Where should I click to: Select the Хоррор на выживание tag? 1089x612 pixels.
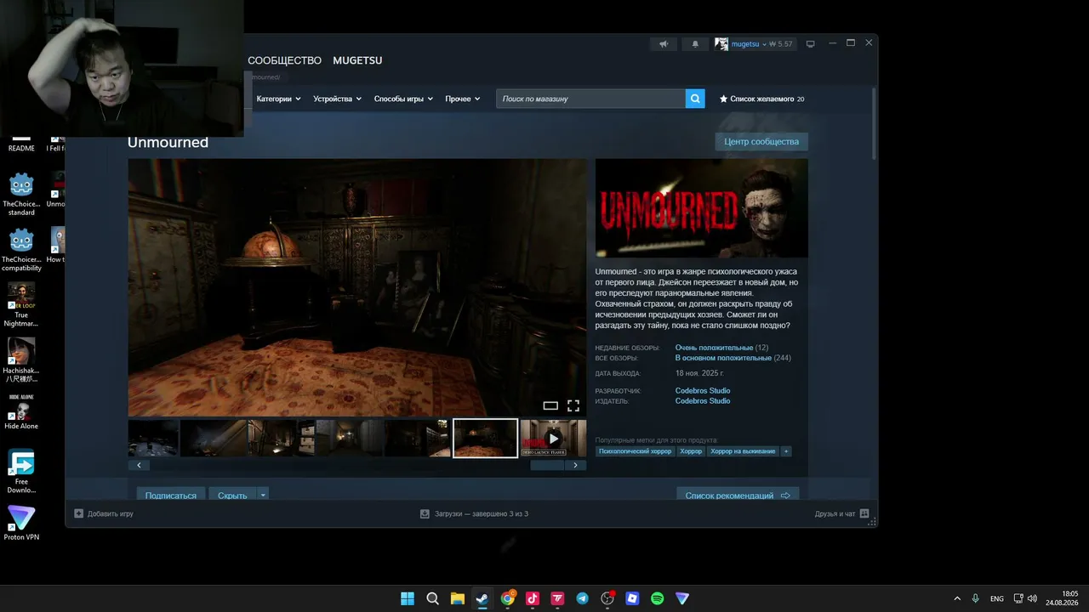pos(743,451)
